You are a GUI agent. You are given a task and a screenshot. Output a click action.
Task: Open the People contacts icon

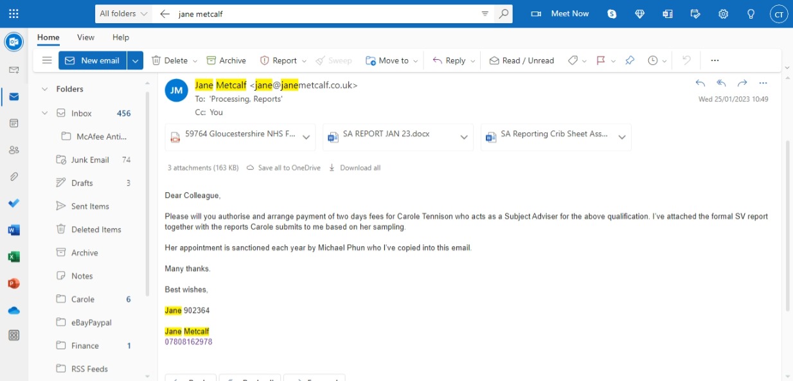click(x=13, y=150)
